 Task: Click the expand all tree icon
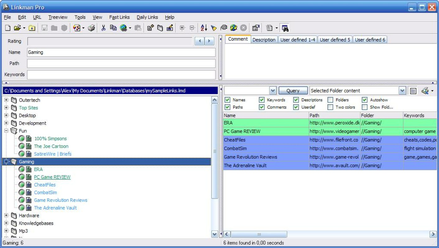click(x=182, y=28)
